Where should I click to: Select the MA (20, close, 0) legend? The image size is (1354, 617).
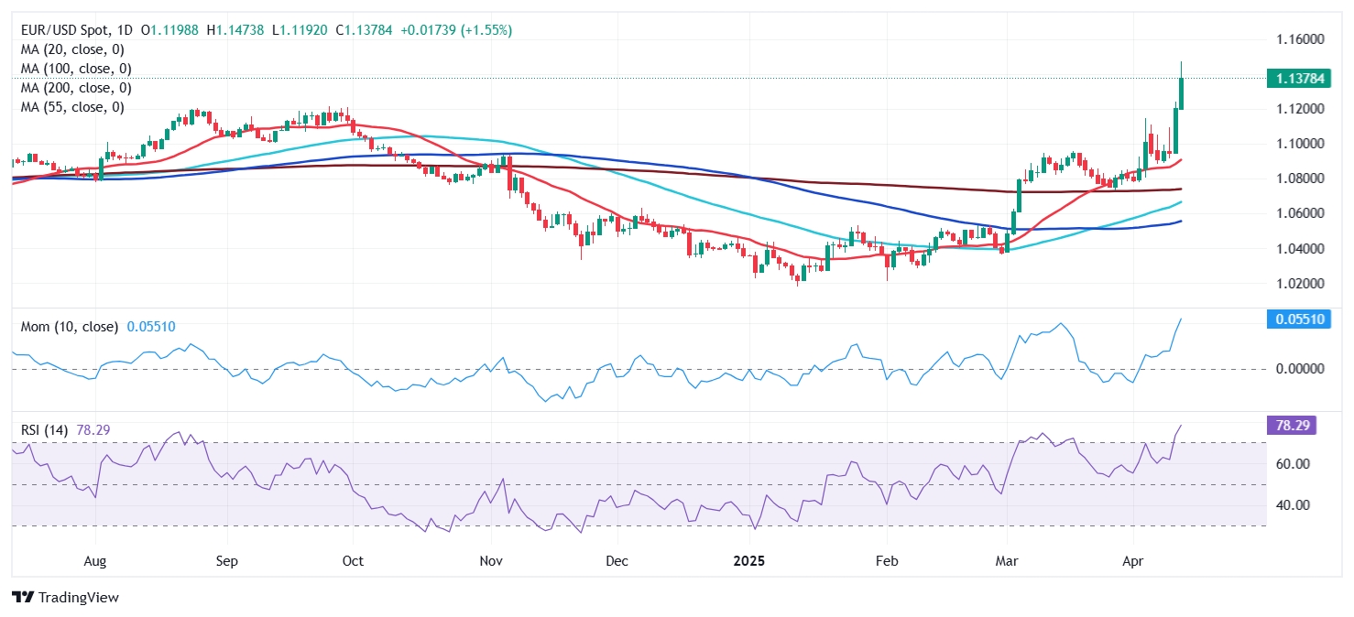pos(72,49)
